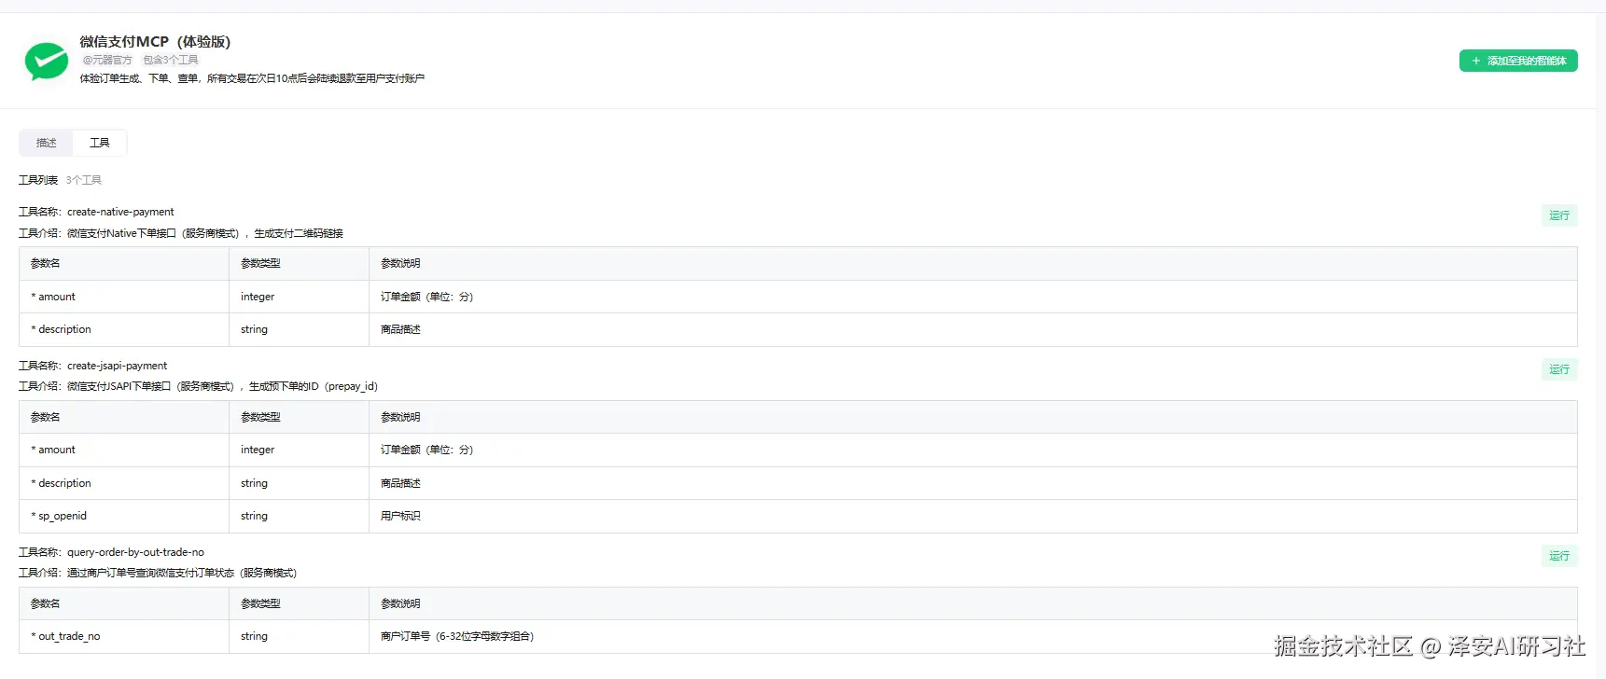Run the query-order-by-out-trade-no tool

(x=1559, y=556)
